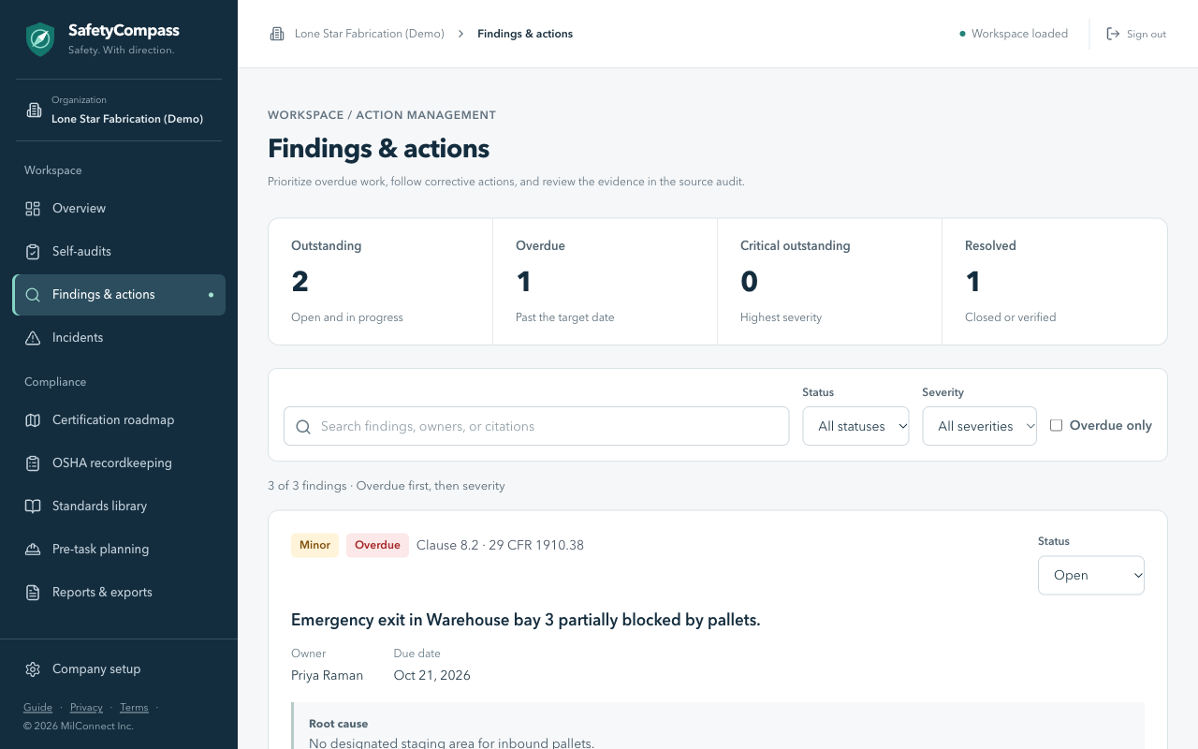Screen dimensions: 1198x749
Task: Click the Minor severity badge
Action: tap(314, 546)
